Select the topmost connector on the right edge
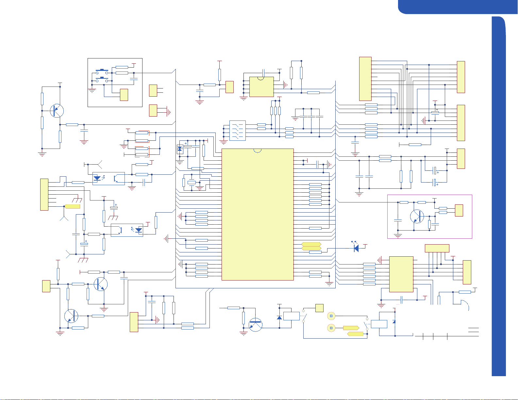Screen dimensions: 518x400 461,77
